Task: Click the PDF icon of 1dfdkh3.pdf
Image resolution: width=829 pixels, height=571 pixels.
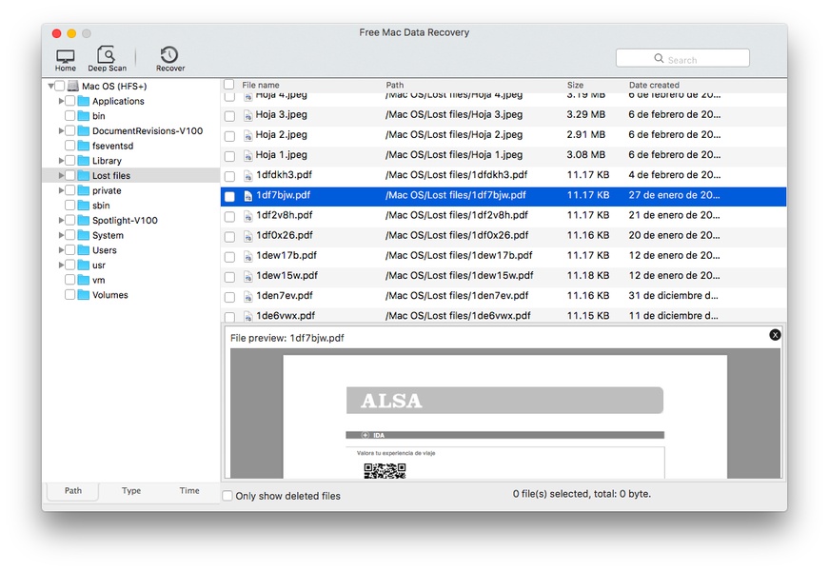Action: point(247,175)
